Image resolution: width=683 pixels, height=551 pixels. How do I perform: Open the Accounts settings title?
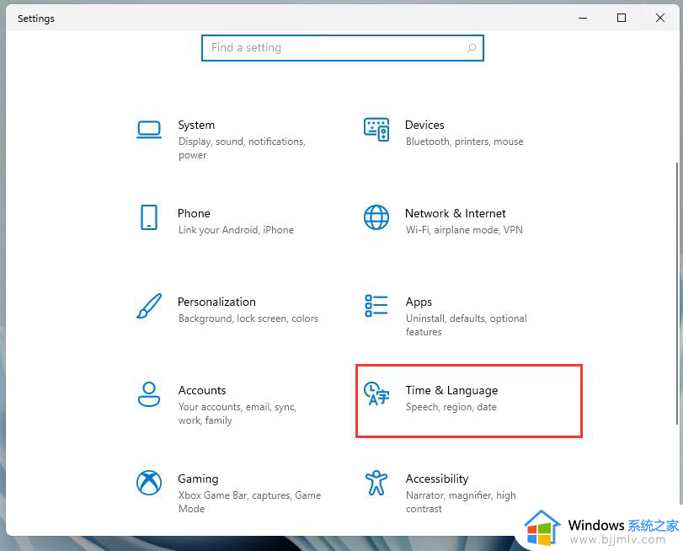(x=202, y=390)
